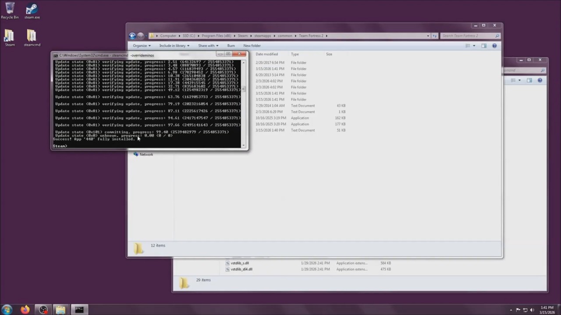Viewport: 561px width, 315px height.
Task: Select row dated 2/20/2017 6:54 PM
Action: point(301,63)
